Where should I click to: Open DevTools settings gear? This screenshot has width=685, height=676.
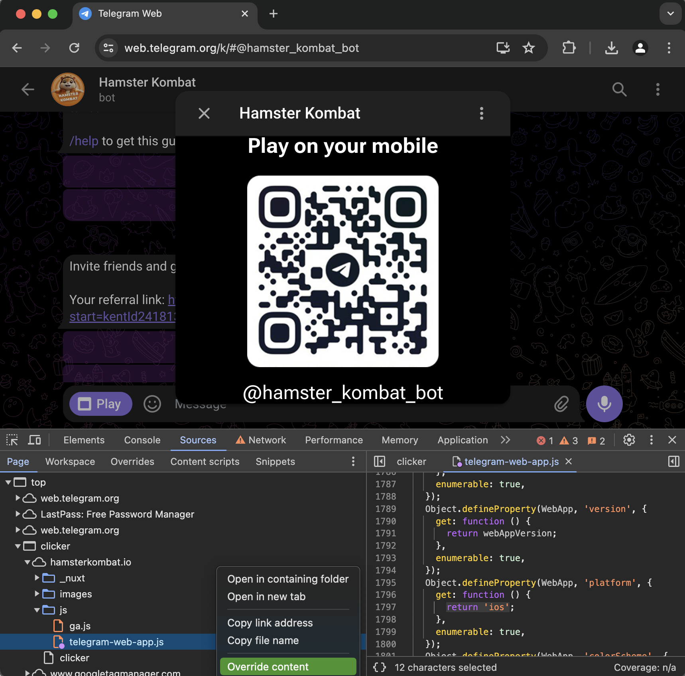point(629,440)
